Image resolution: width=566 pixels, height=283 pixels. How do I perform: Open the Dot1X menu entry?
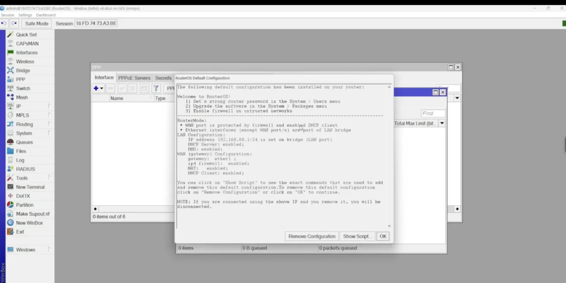[23, 196]
